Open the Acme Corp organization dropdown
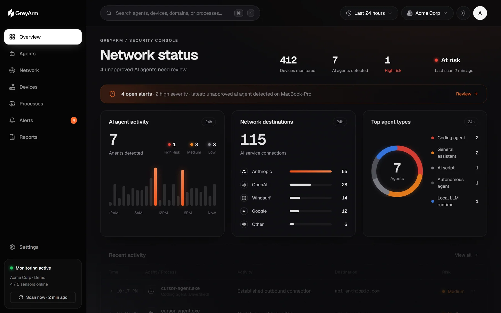 click(x=427, y=13)
